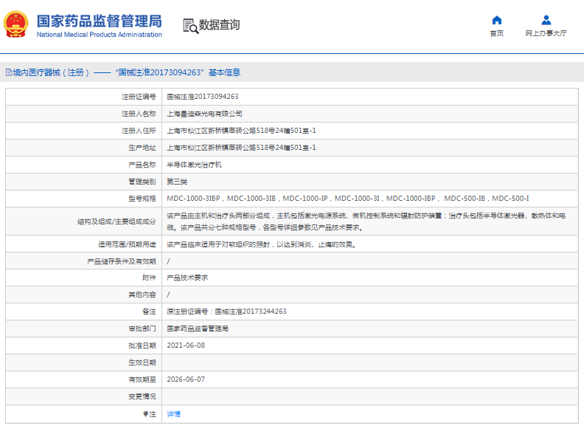Click the 国家药品监督管理局 site title

(x=99, y=21)
